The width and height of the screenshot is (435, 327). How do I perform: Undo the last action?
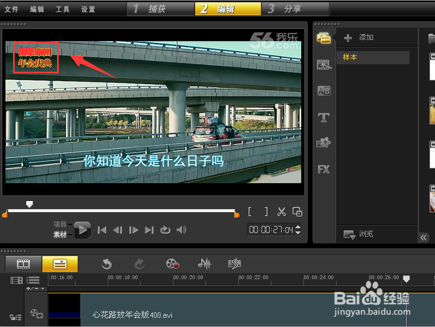coord(107,264)
